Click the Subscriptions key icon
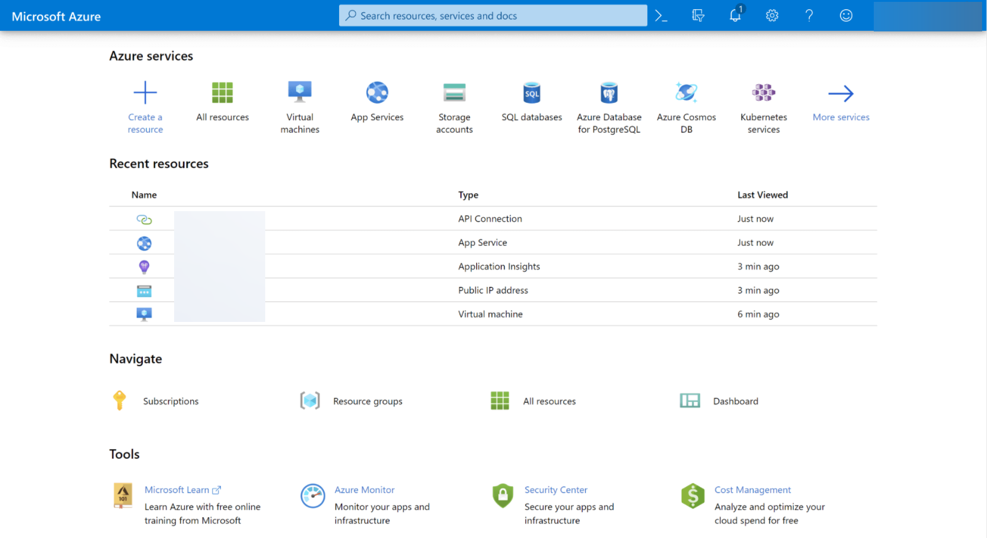This screenshot has height=538, width=987. [120, 401]
